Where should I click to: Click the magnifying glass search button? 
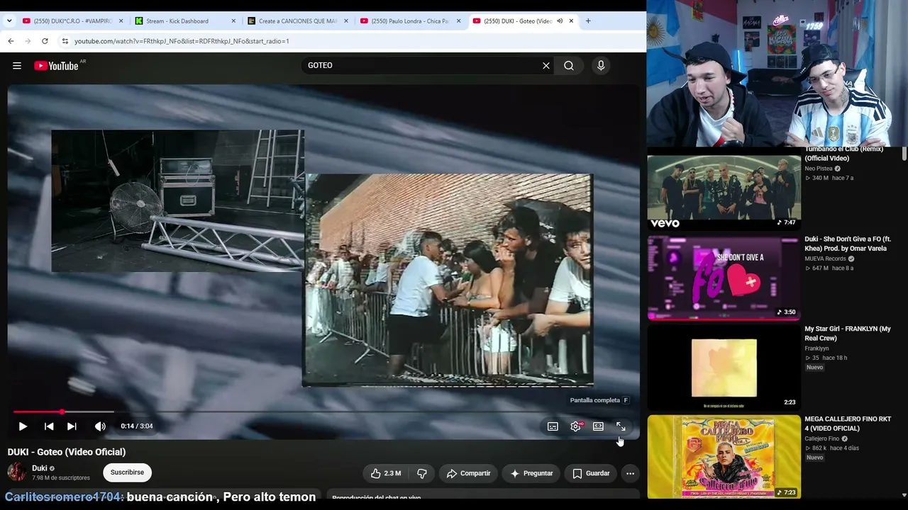(x=569, y=66)
